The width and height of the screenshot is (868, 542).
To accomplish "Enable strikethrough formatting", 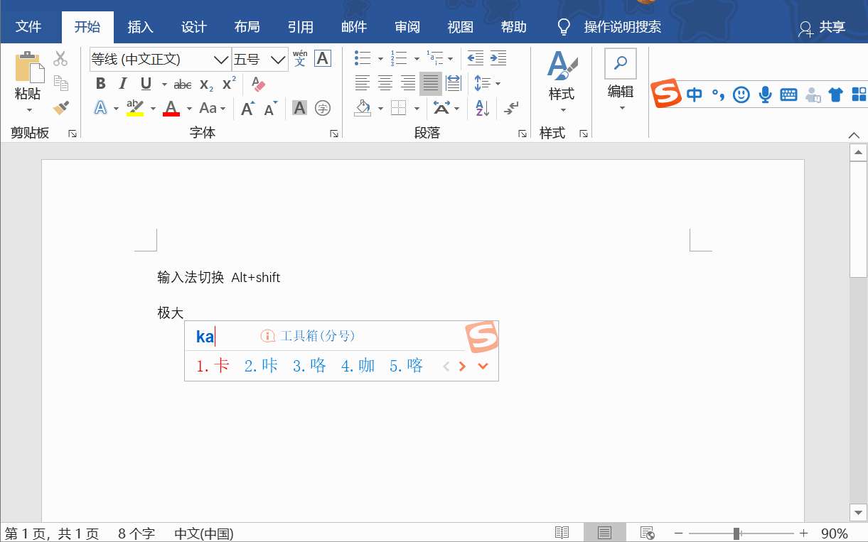I will [182, 84].
